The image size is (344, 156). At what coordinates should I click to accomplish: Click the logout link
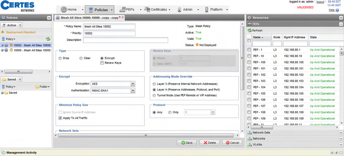pos(320,2)
